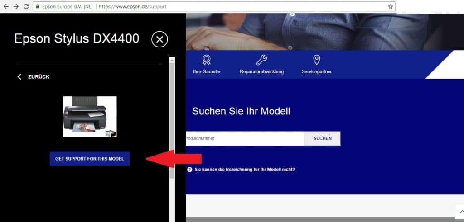The image size is (464, 222).
Task: Click the SUCHEN search button
Action: tap(323, 138)
